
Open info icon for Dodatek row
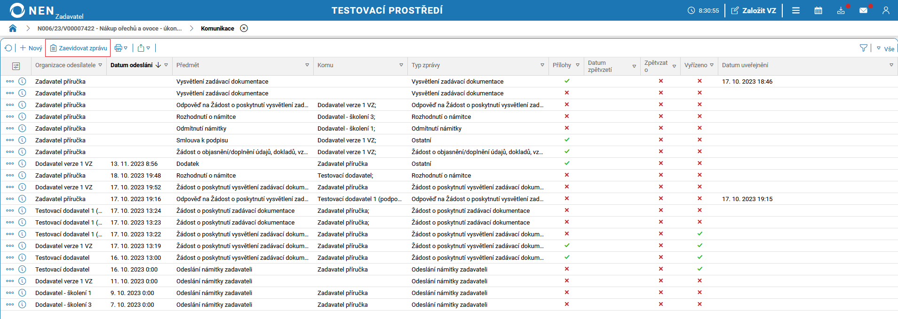pos(22,163)
